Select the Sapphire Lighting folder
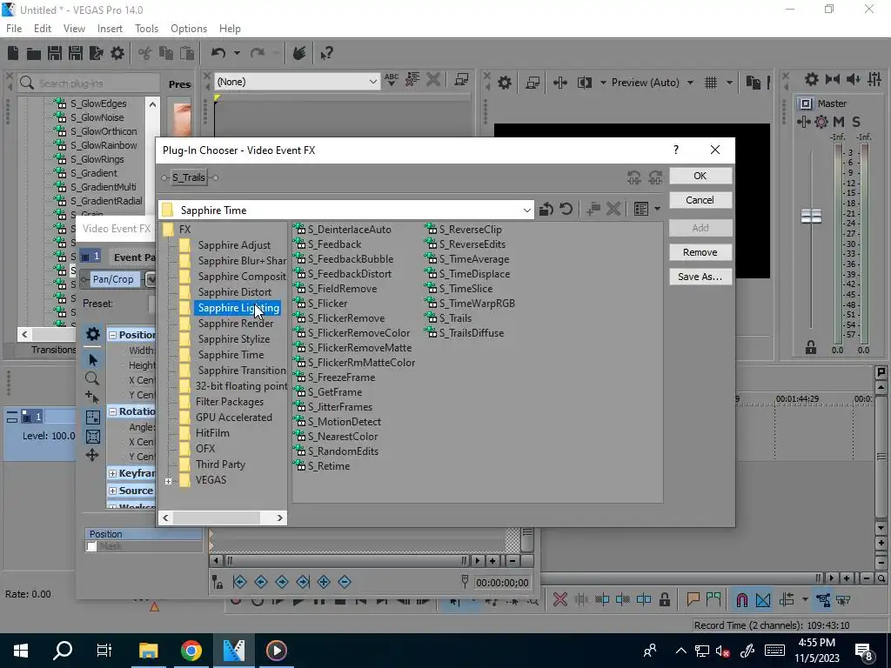This screenshot has height=668, width=891. 238,308
